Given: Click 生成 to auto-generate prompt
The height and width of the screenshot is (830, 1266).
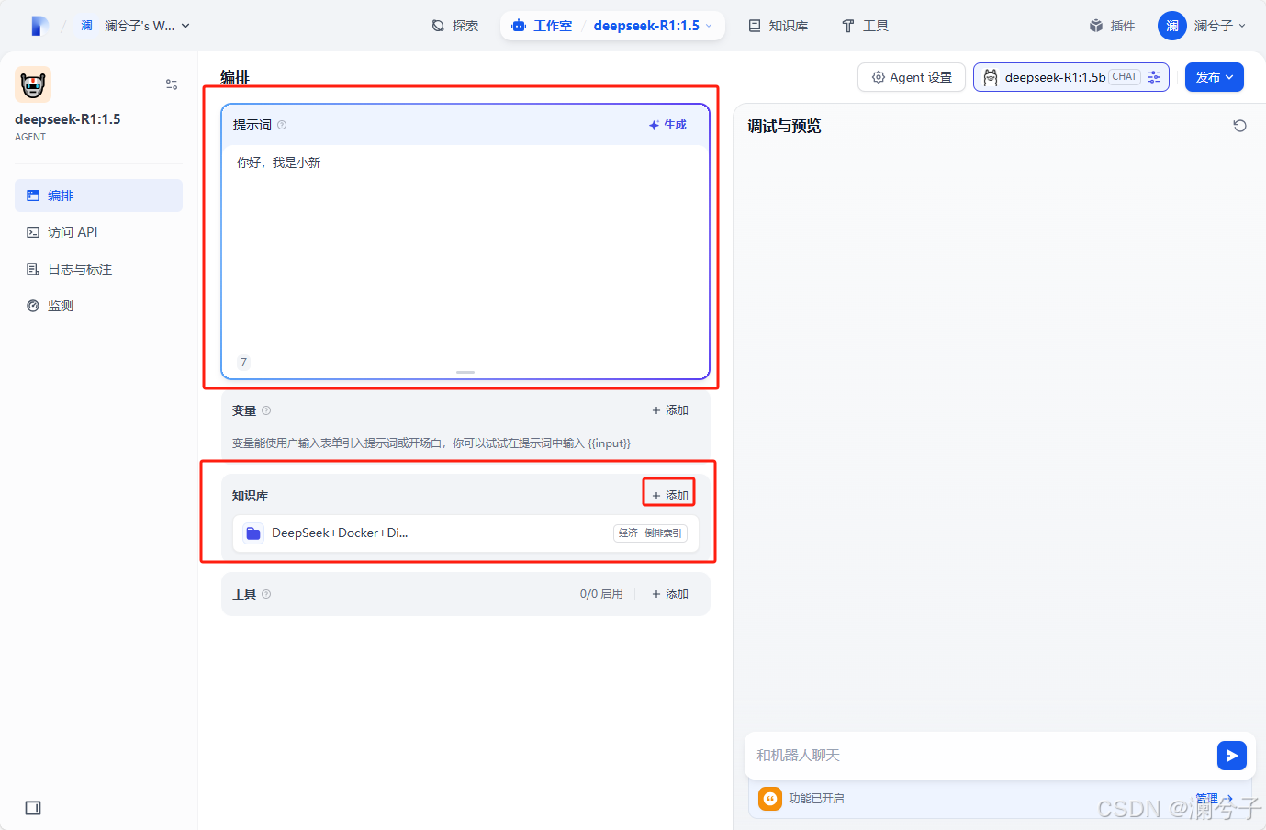Looking at the screenshot, I should (x=667, y=125).
